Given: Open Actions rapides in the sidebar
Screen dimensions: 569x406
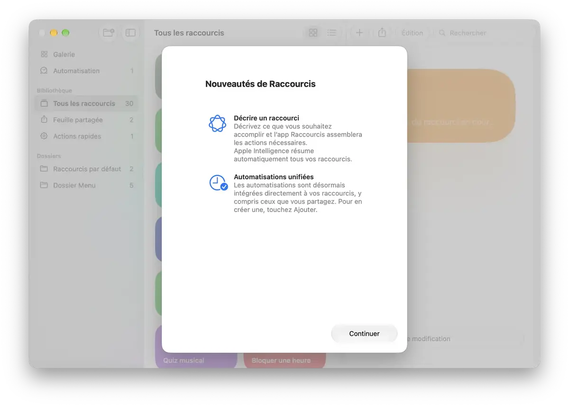Looking at the screenshot, I should pyautogui.click(x=86, y=136).
